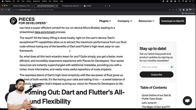Click the paragraph starting 'So, what does'
This screenshot has height=110, width=196.
[71, 63]
